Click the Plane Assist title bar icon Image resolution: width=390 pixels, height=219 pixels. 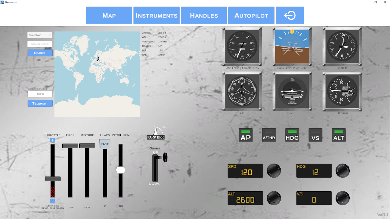2,2
